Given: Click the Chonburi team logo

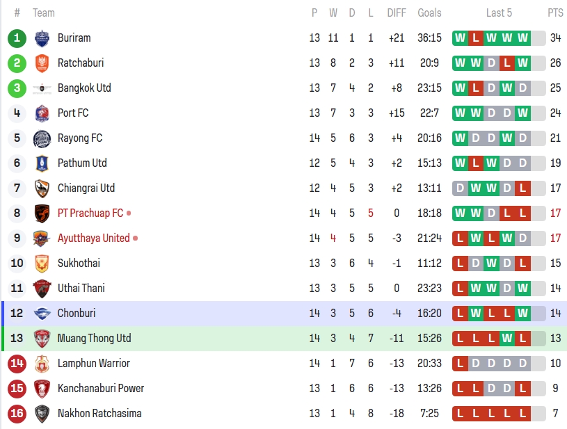Looking at the screenshot, I should 42,313.
